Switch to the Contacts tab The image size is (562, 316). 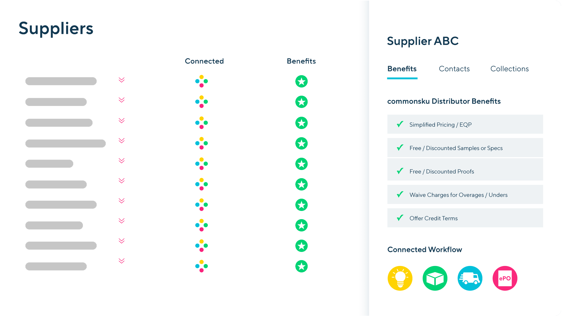tap(454, 69)
